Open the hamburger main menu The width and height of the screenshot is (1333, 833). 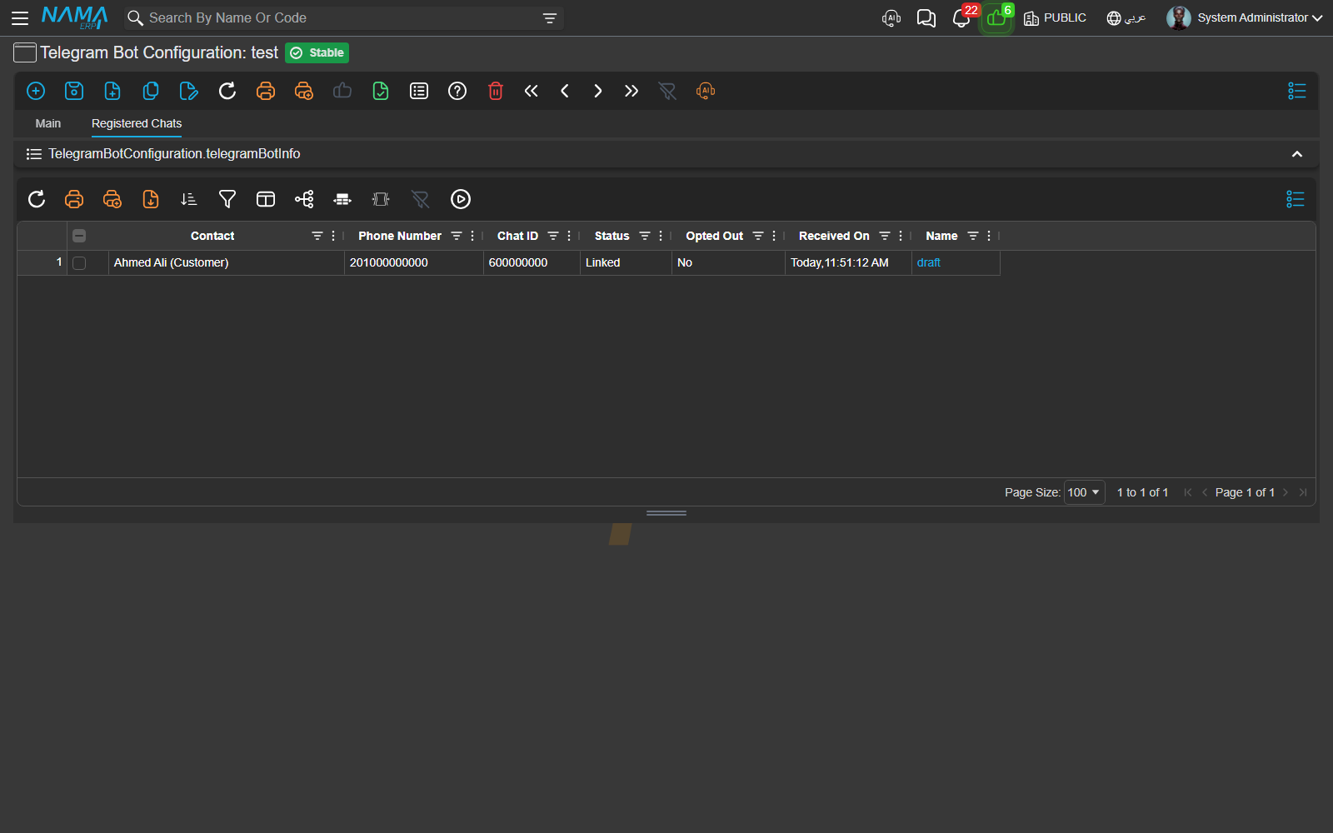(x=20, y=17)
